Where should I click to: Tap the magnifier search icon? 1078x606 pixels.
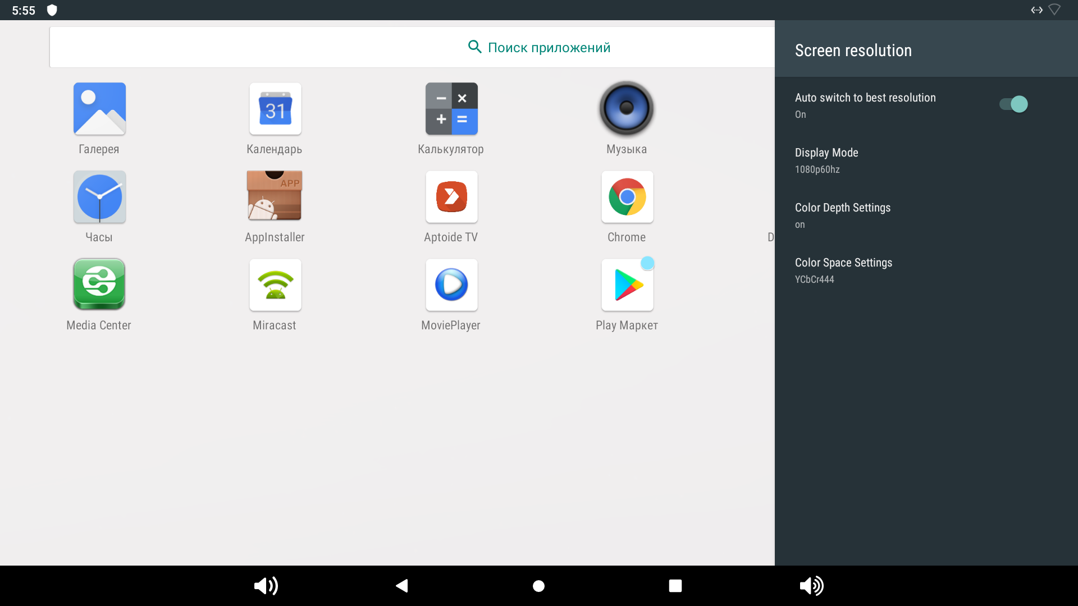474,47
